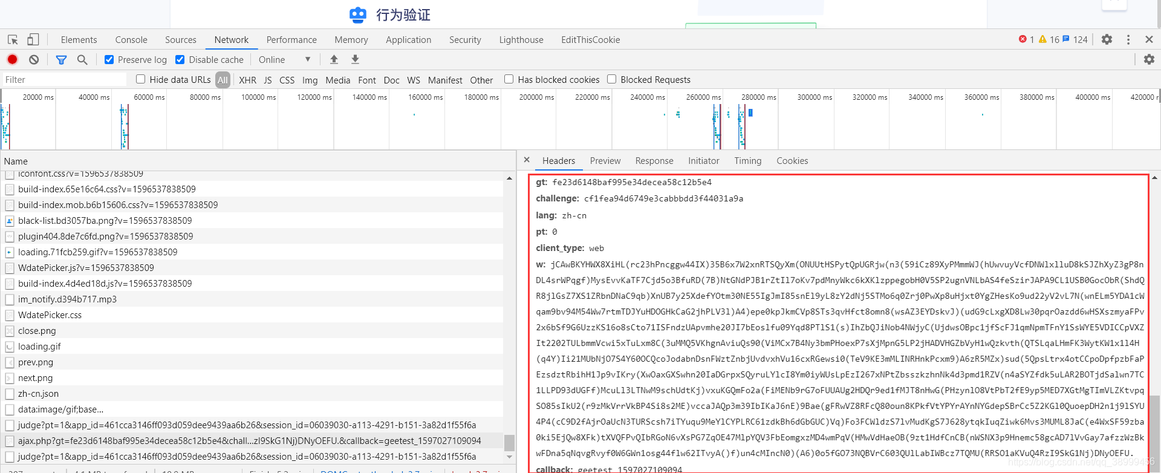Export HAR file with download arrow

pos(355,59)
